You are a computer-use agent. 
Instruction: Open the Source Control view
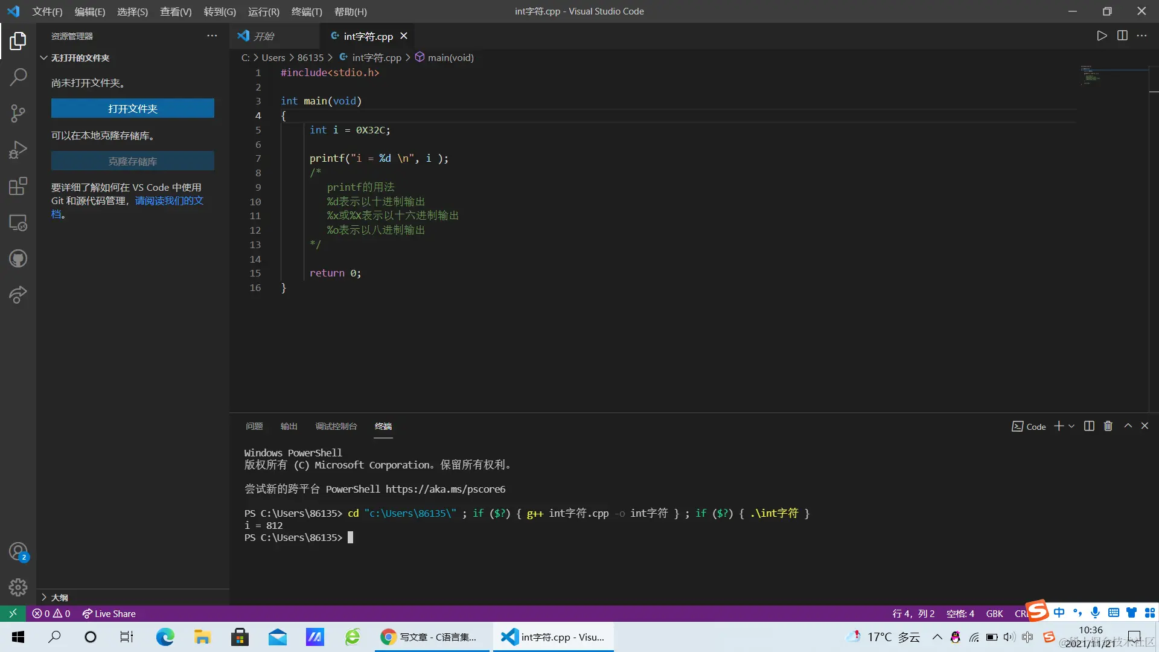pos(18,113)
